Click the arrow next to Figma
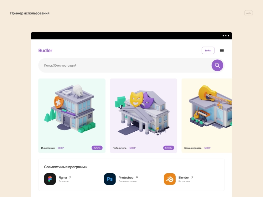The image size is (263, 197). (70, 177)
